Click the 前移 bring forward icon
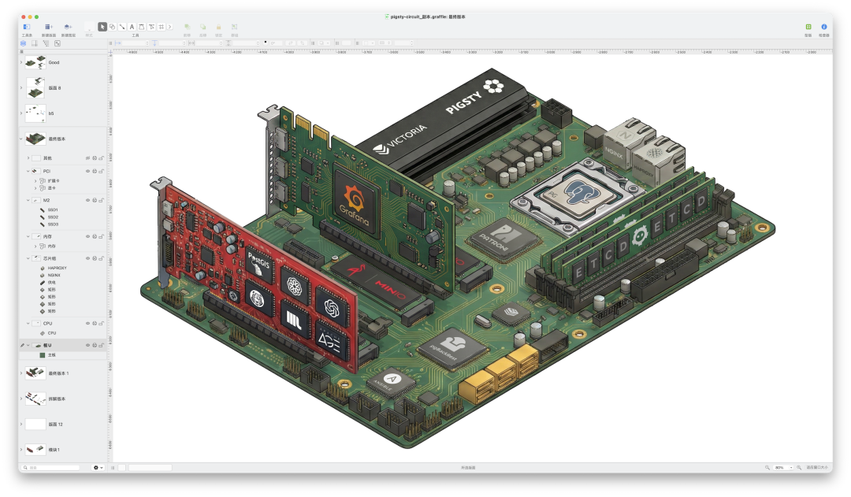Viewport: 851px width, 497px height. pos(188,27)
